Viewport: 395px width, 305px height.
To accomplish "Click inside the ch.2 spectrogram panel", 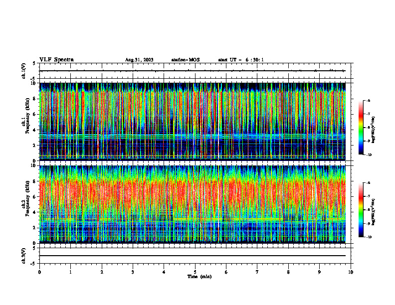I will (x=192, y=204).
